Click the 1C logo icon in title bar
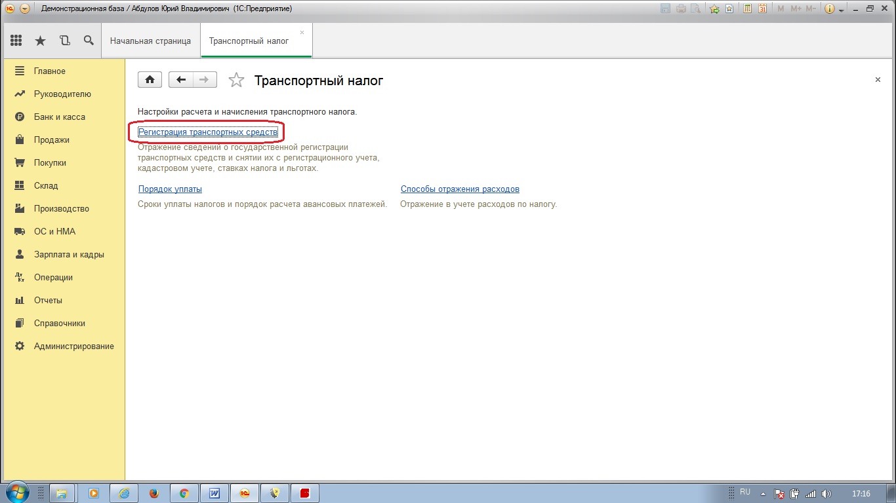This screenshot has height=503, width=896. click(x=10, y=9)
